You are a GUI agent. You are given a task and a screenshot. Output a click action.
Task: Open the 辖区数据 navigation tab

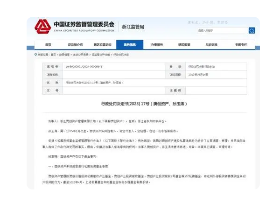(x=184, y=45)
